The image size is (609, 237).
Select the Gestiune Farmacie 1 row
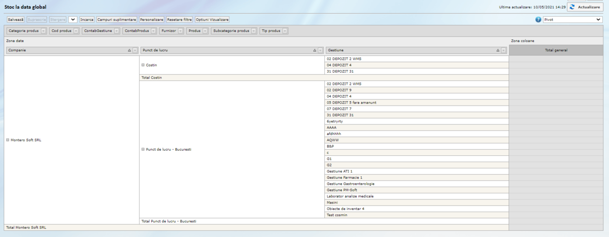click(345, 178)
